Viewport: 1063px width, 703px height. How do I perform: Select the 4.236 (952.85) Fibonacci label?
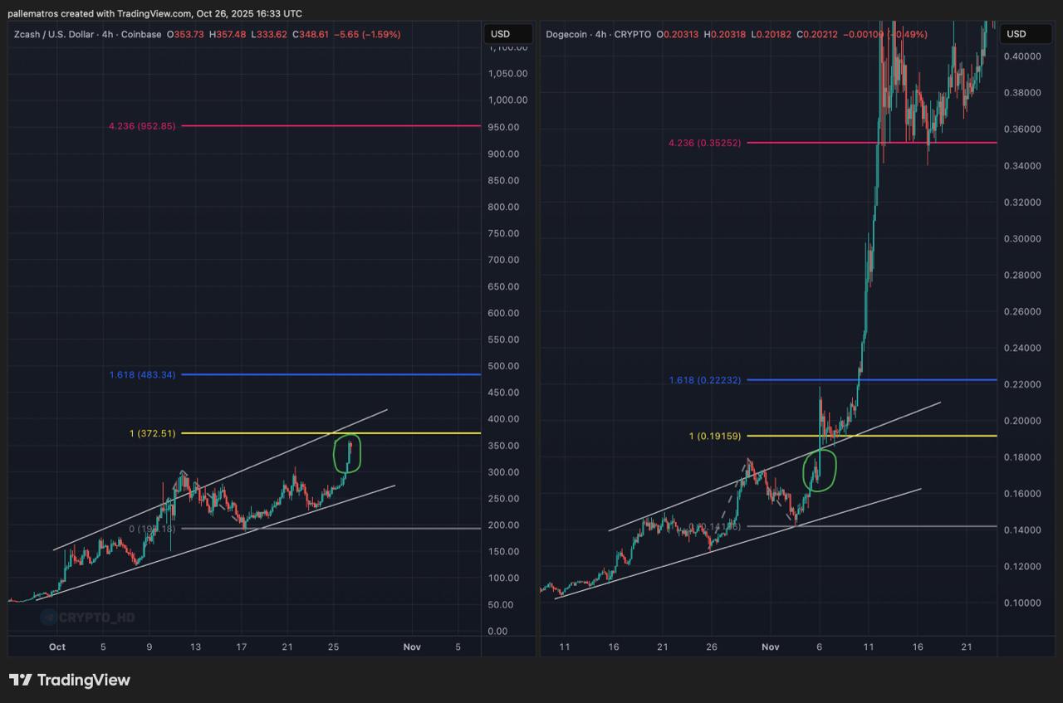click(x=142, y=126)
